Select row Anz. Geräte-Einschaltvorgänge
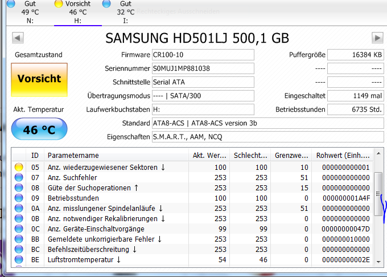This screenshot has height=277, width=387. (192, 229)
